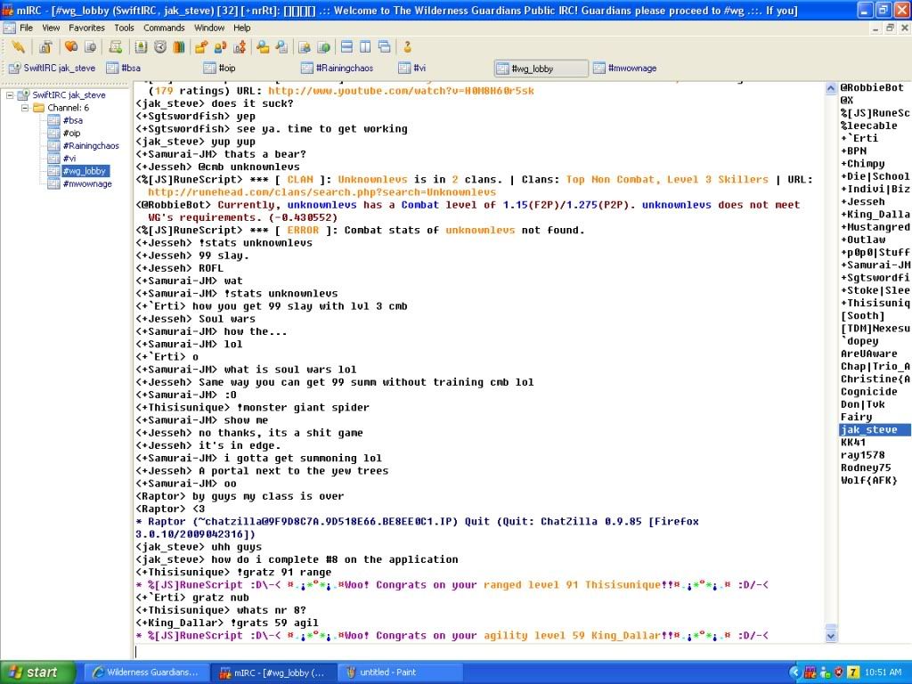This screenshot has width=912, height=684.
Task: Select jak_steve in the nick list
Action: coord(875,430)
